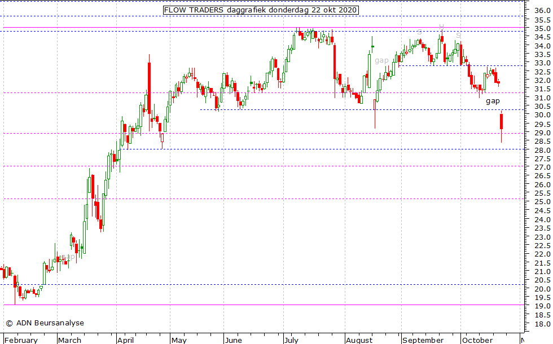Screen dimensions: 553x344
Task: Click the July month label
Action: [x=291, y=340]
